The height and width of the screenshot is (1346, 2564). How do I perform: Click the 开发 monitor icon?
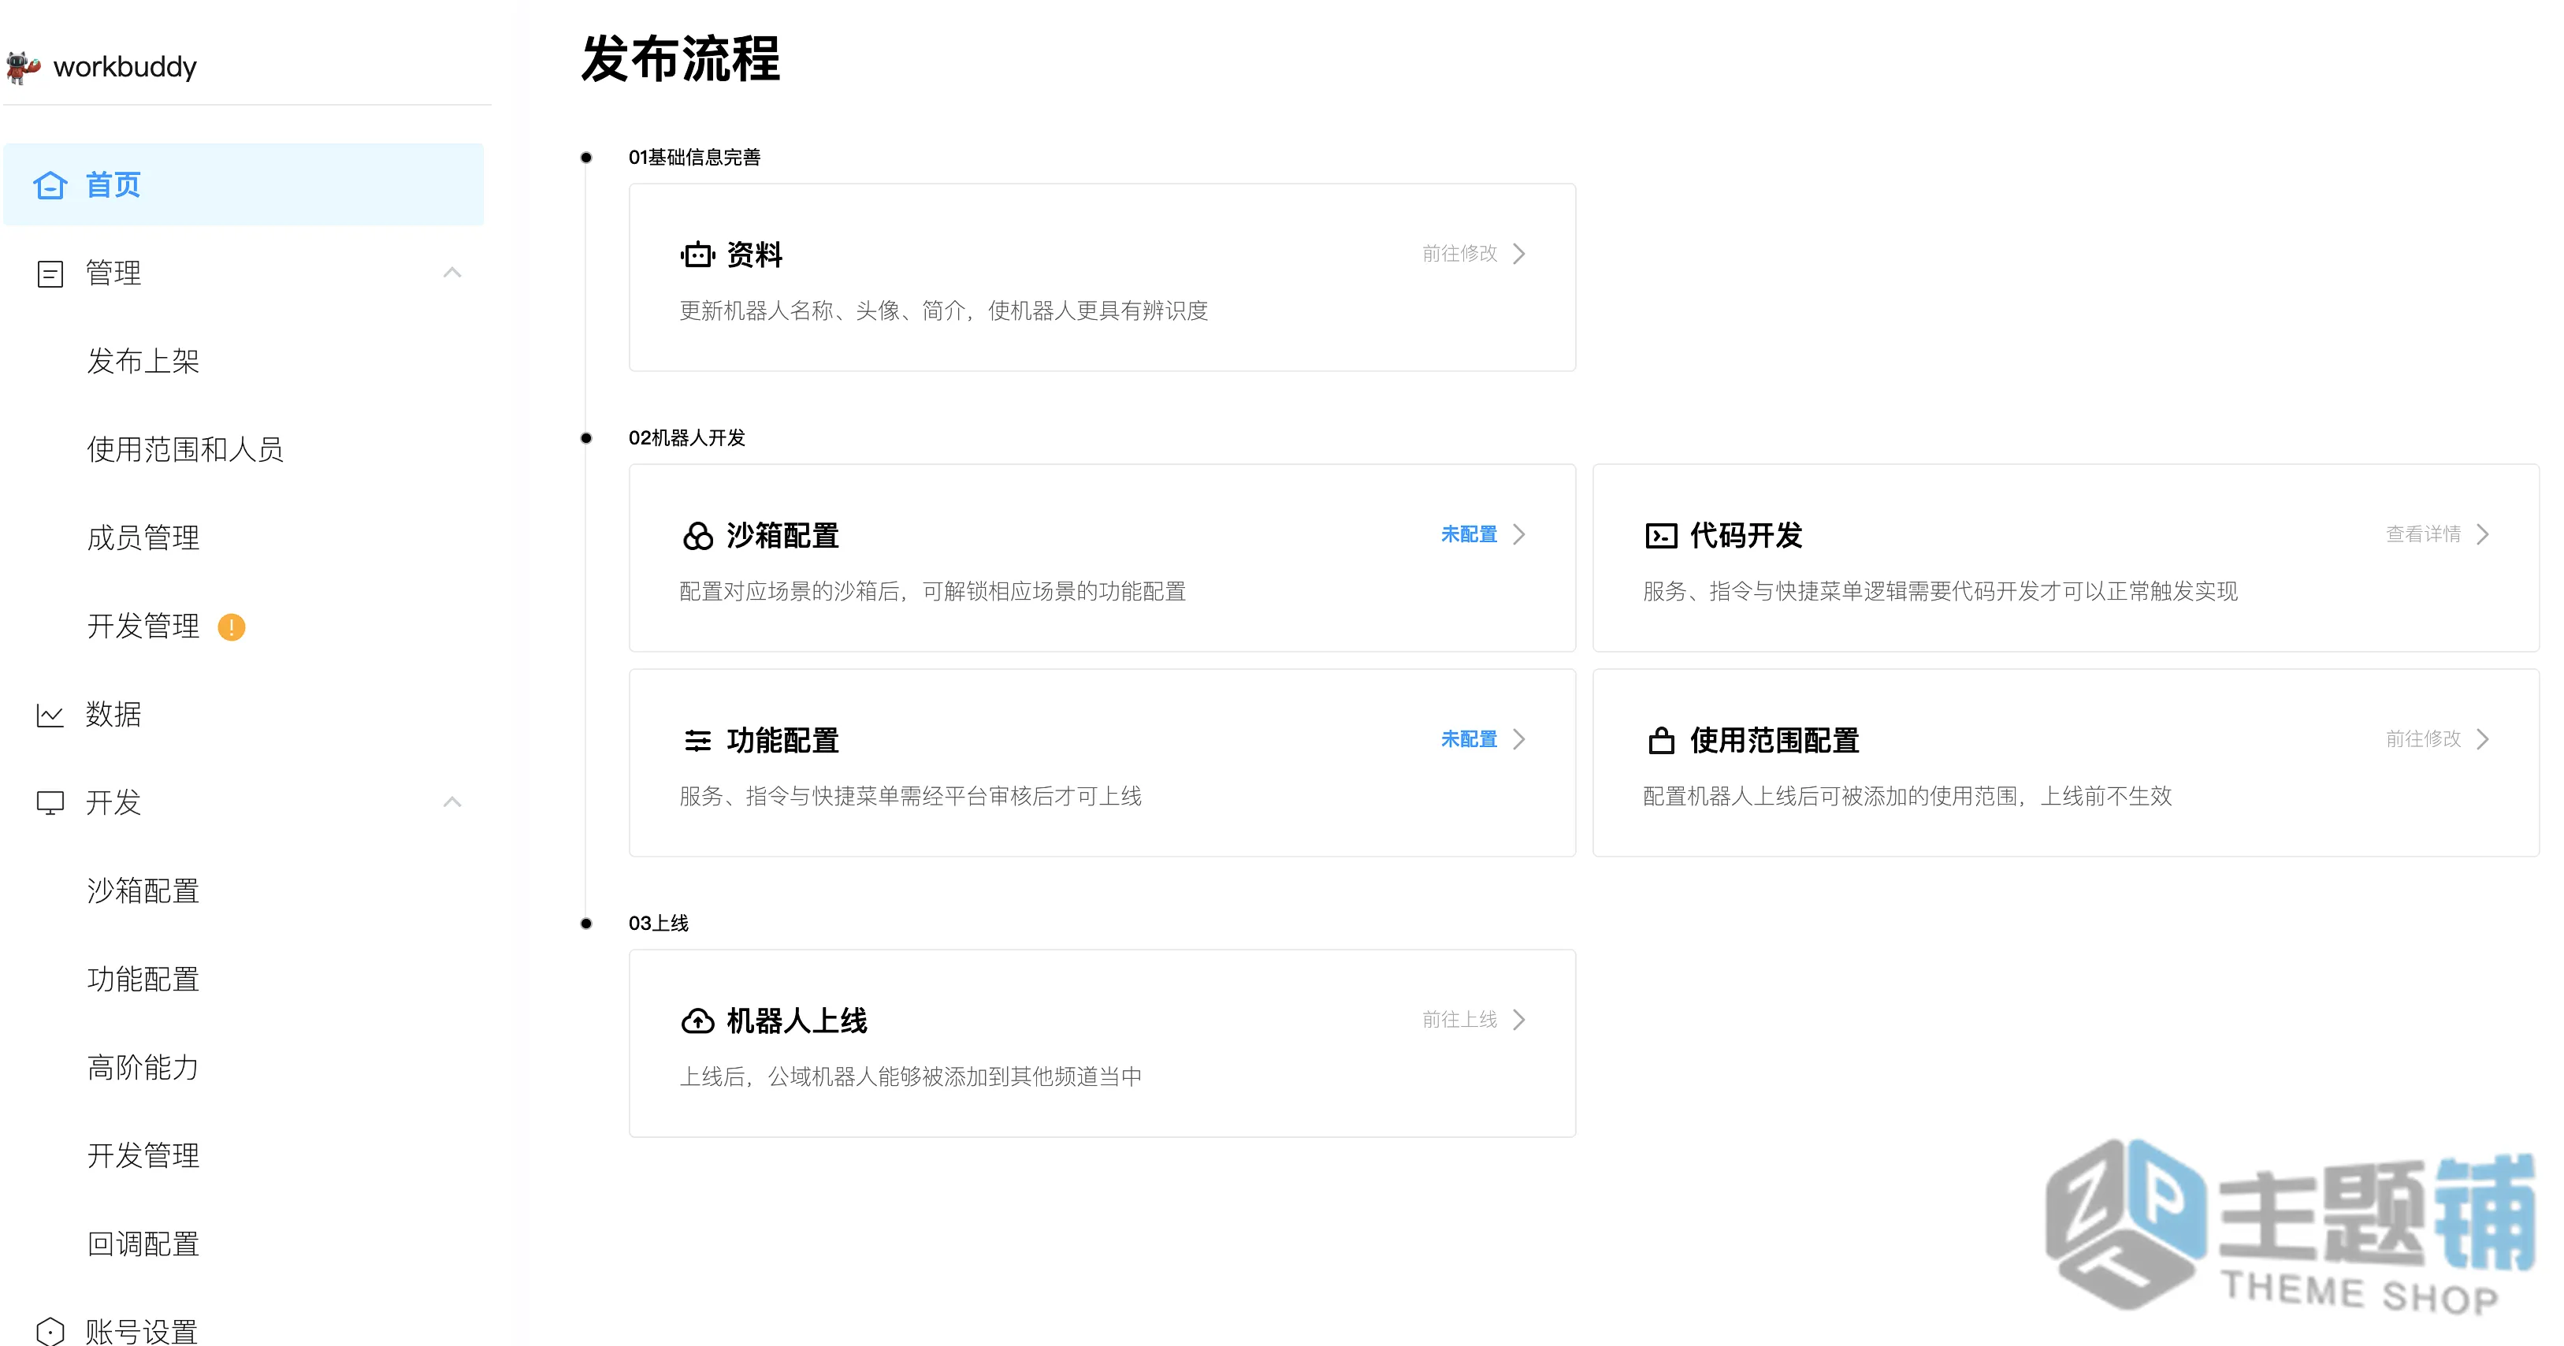click(50, 802)
